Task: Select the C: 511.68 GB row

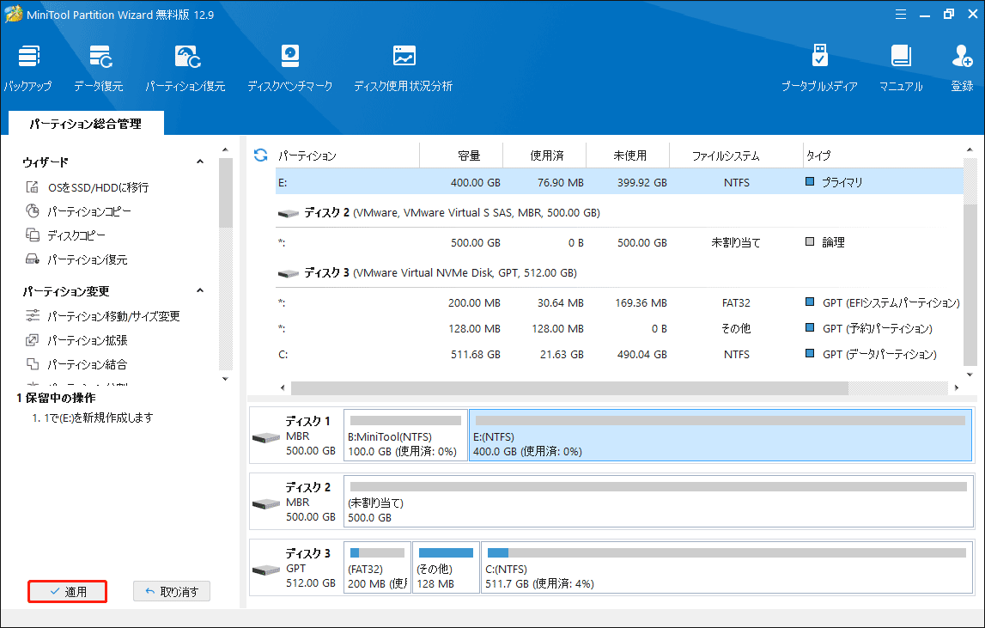Action: click(x=619, y=355)
